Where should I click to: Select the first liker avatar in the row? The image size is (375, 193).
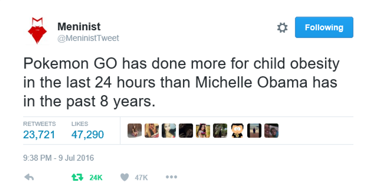click(134, 131)
